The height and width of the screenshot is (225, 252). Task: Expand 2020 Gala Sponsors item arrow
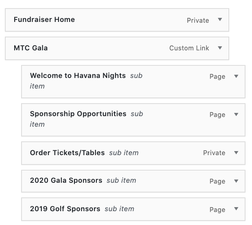click(x=236, y=181)
